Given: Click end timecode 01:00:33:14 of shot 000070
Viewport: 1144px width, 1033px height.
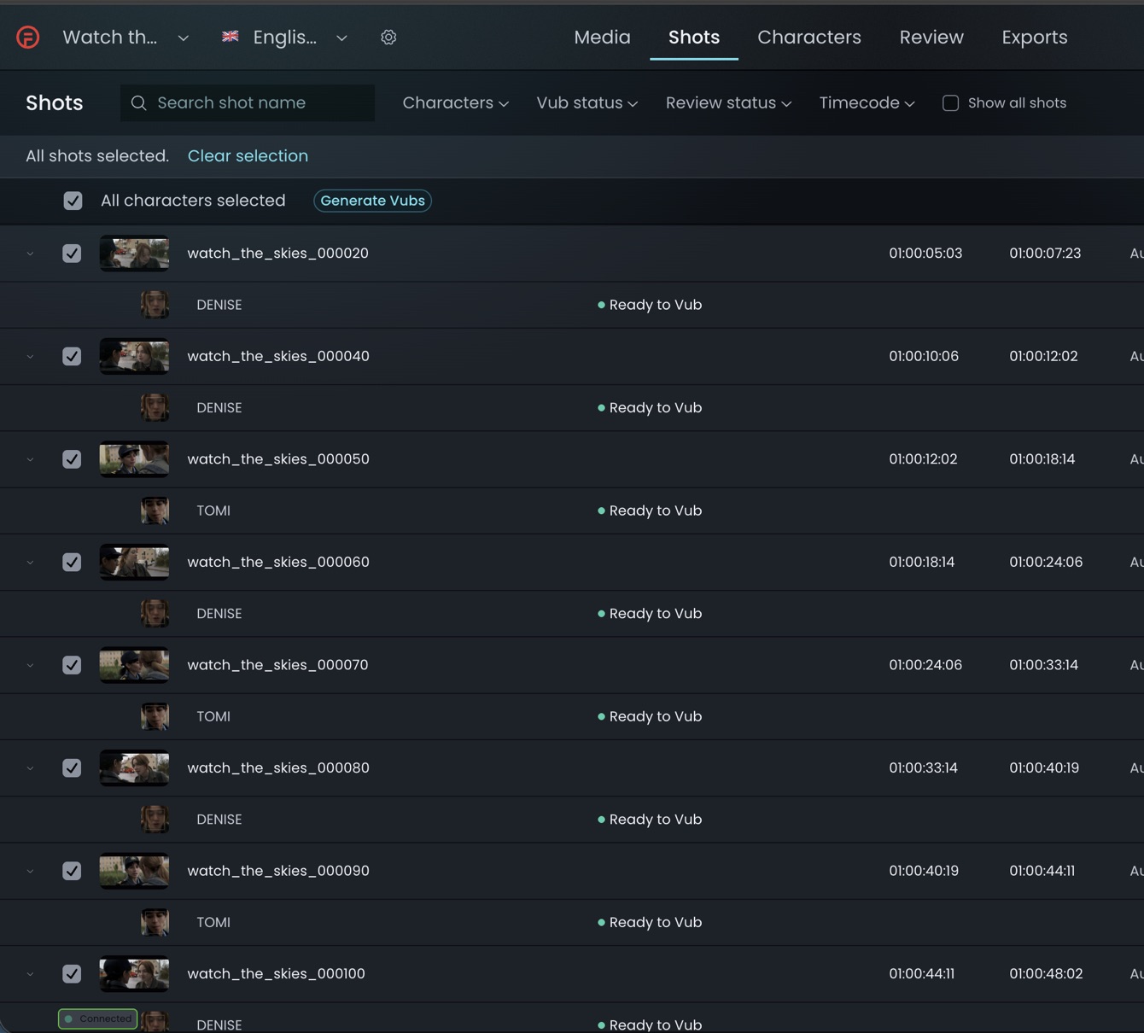Looking at the screenshot, I should point(1043,665).
